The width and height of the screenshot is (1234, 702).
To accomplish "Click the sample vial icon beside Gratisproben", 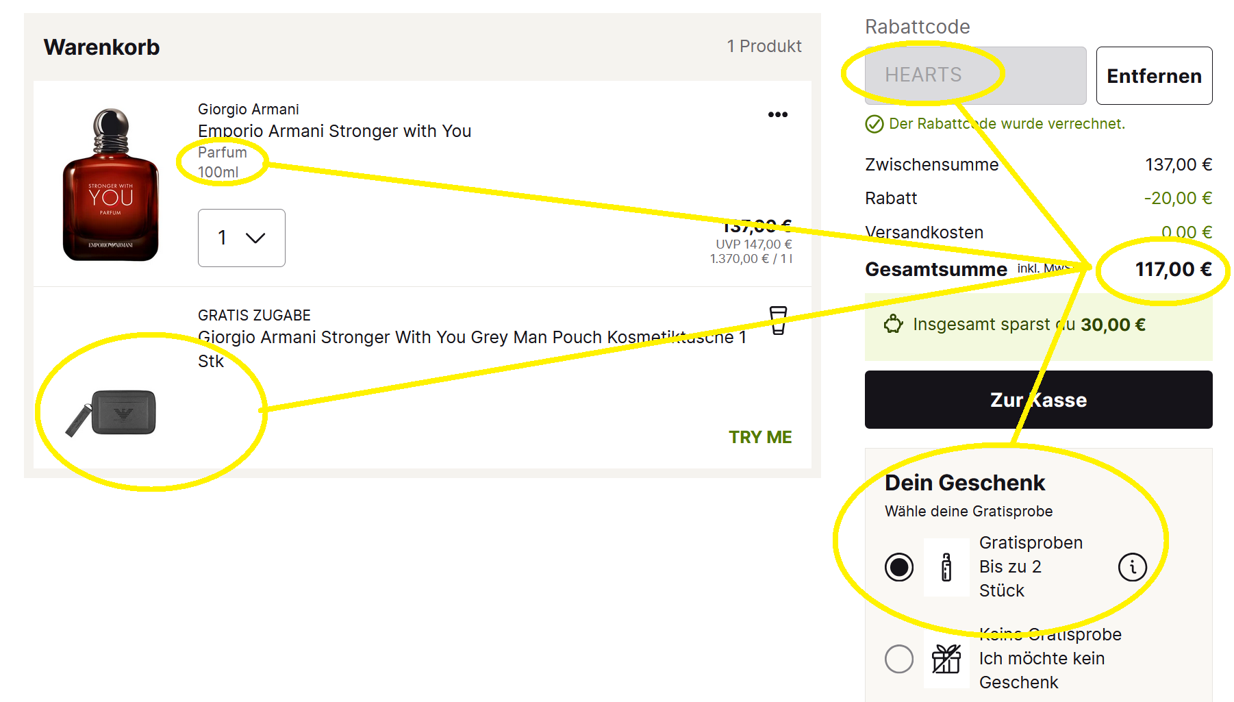I will pos(946,567).
